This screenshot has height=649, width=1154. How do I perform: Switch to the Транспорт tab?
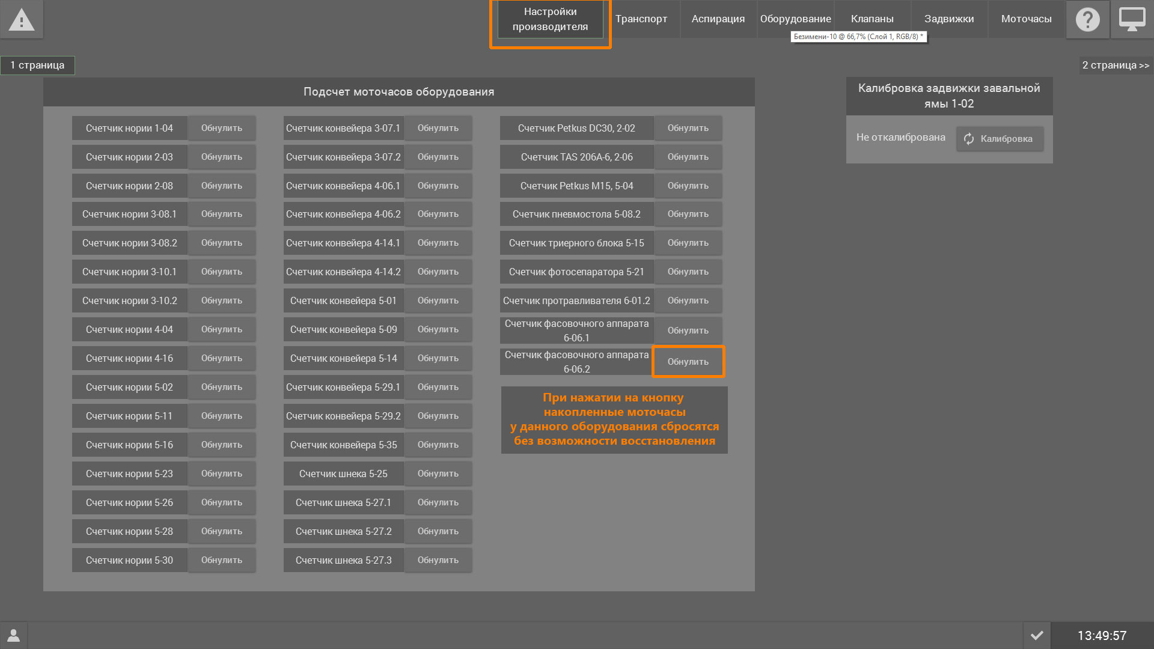click(641, 19)
